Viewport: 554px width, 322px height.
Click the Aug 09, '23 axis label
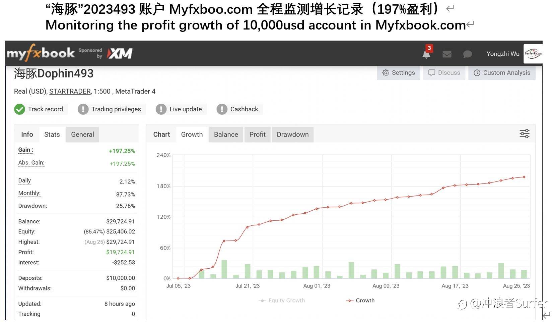[386, 286]
